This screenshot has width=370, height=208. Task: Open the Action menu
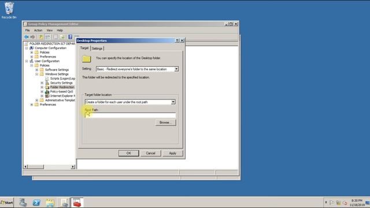[x=38, y=30]
